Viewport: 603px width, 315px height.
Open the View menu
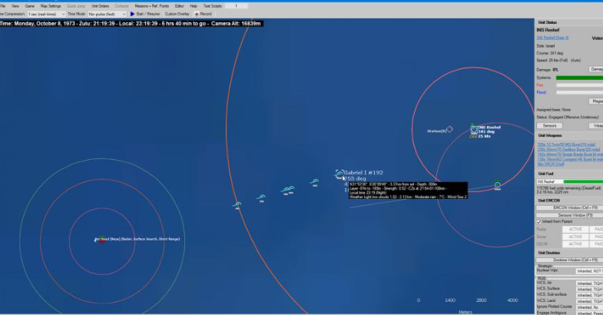[15, 6]
